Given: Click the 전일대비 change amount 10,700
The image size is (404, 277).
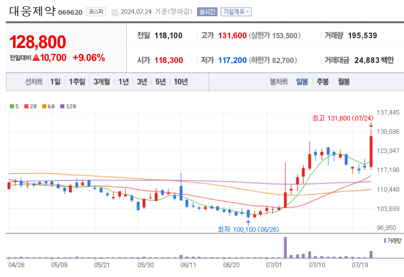Looking at the screenshot, I should click(53, 58).
